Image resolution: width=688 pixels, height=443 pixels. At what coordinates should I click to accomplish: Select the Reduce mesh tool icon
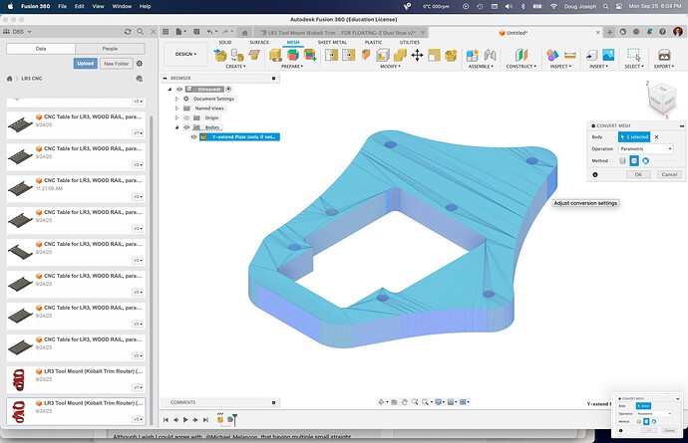[348, 55]
